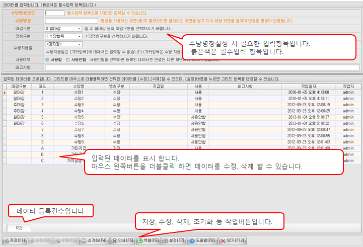Sort by the 사용 column header
The width and height of the screenshot is (363, 247).
pyautogui.click(x=198, y=86)
